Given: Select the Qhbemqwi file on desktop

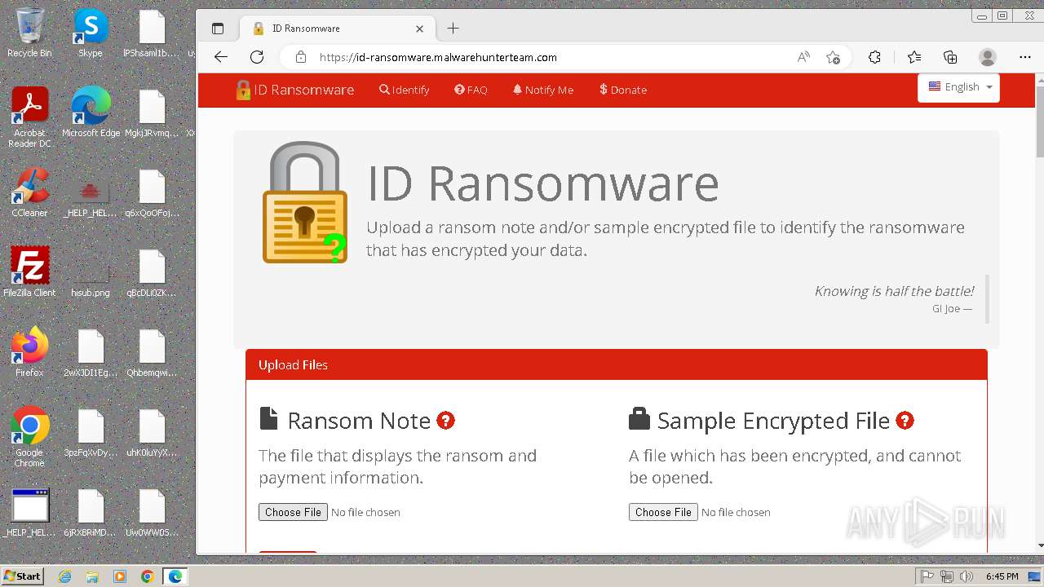Looking at the screenshot, I should (x=152, y=352).
